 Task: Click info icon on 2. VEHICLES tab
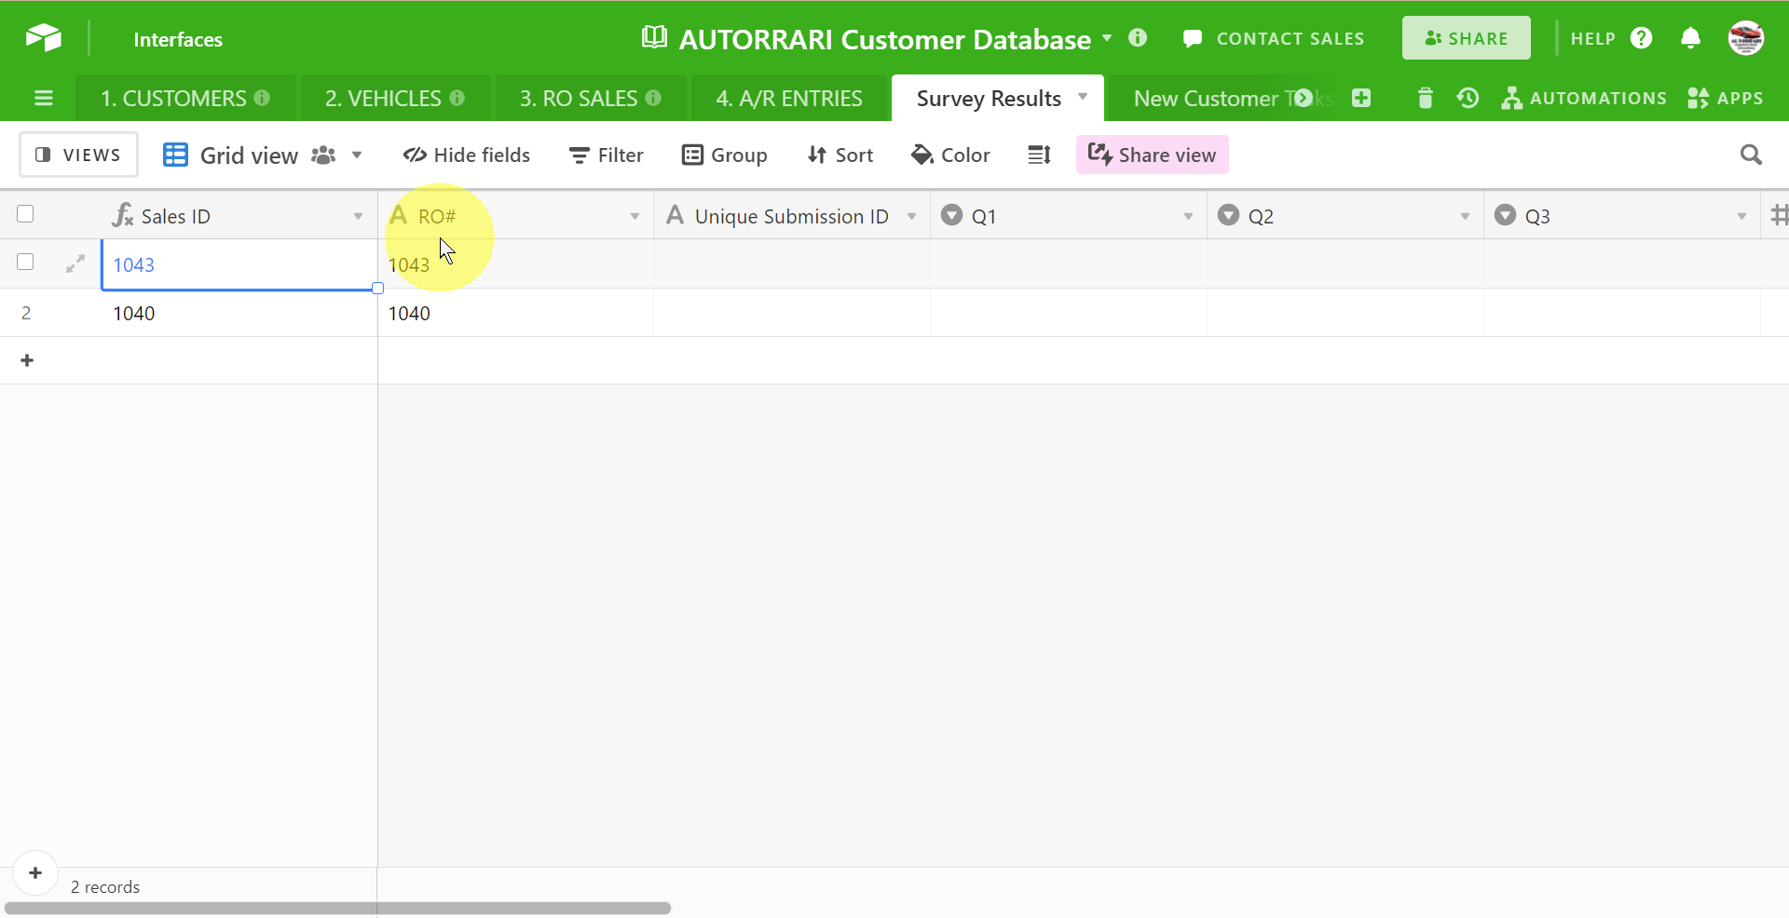457,98
